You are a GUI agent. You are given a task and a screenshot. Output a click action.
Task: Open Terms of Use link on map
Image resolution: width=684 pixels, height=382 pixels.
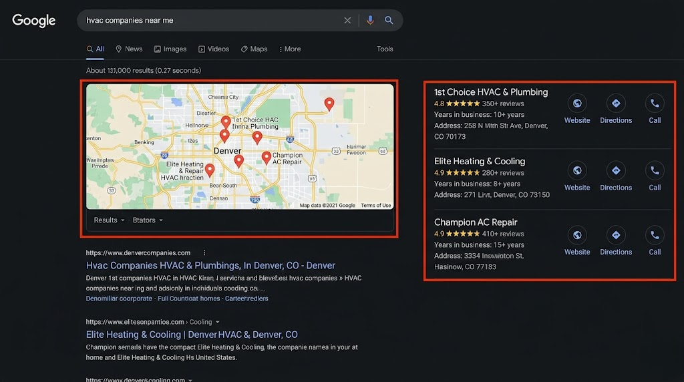[x=375, y=206]
